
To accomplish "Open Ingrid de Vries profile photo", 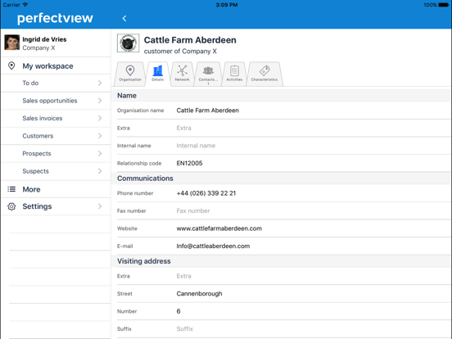I will point(11,43).
